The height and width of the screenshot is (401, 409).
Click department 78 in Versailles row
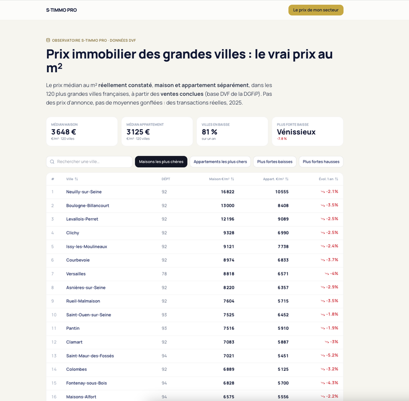164,274
